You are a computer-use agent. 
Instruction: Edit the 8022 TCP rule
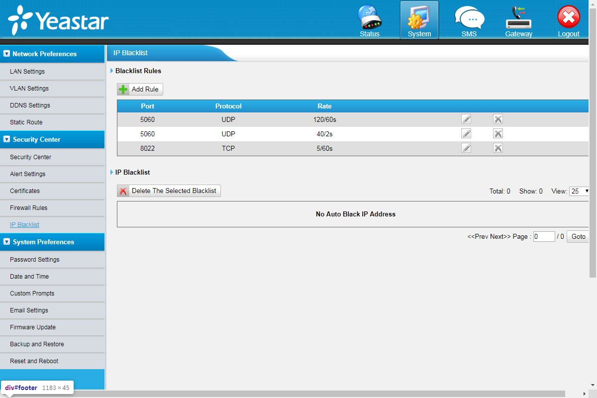466,148
